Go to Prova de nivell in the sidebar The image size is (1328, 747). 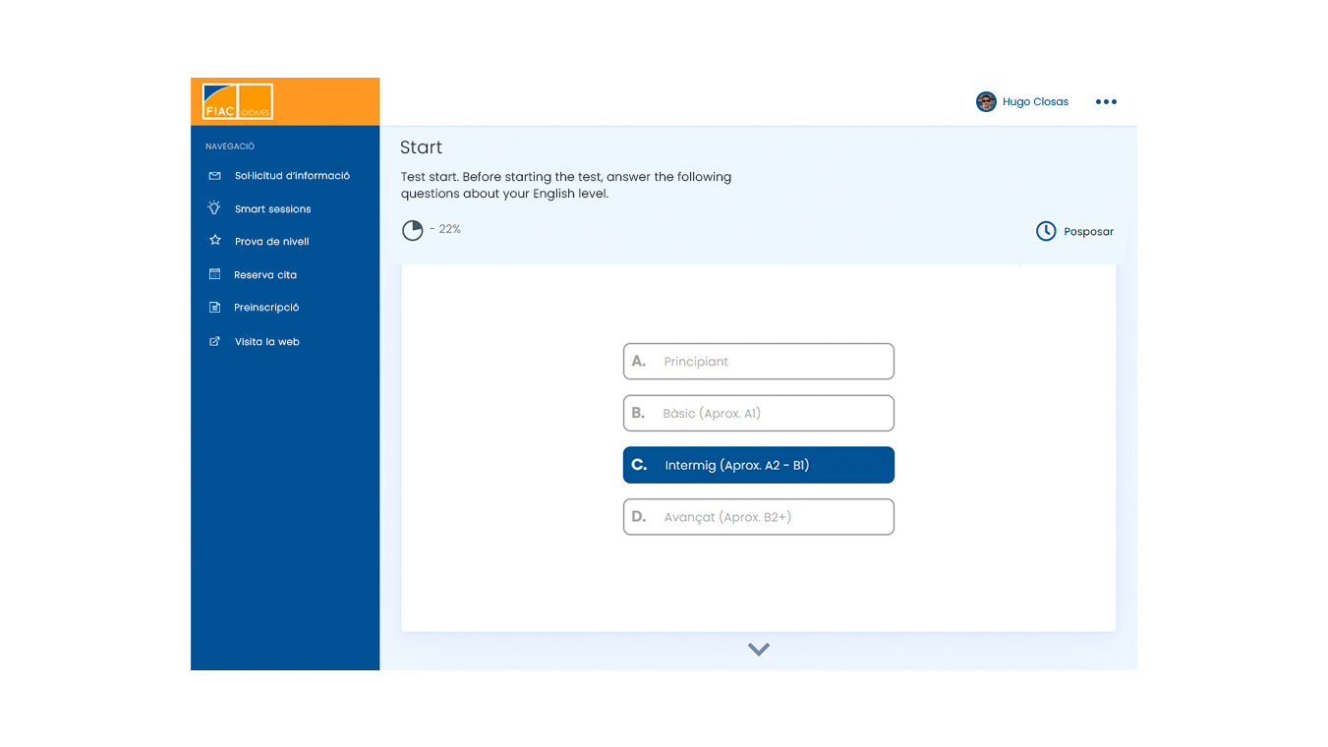(x=271, y=242)
